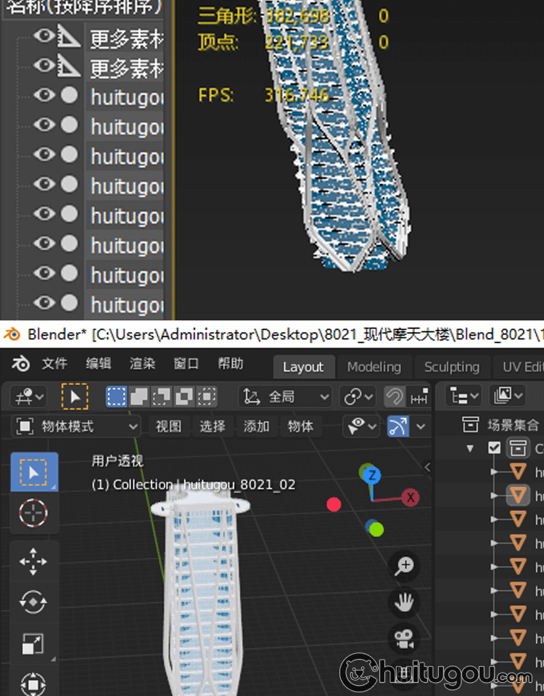544x696 pixels.
Task: Toggle visibility of the first huitugou object
Action: click(44, 95)
